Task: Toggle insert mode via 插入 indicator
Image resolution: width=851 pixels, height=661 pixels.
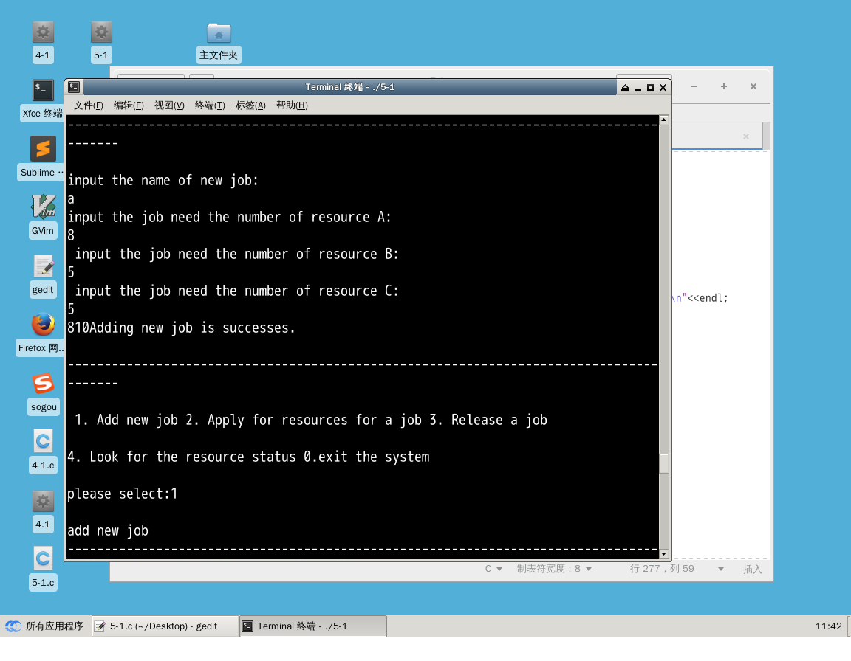Action: 752,569
